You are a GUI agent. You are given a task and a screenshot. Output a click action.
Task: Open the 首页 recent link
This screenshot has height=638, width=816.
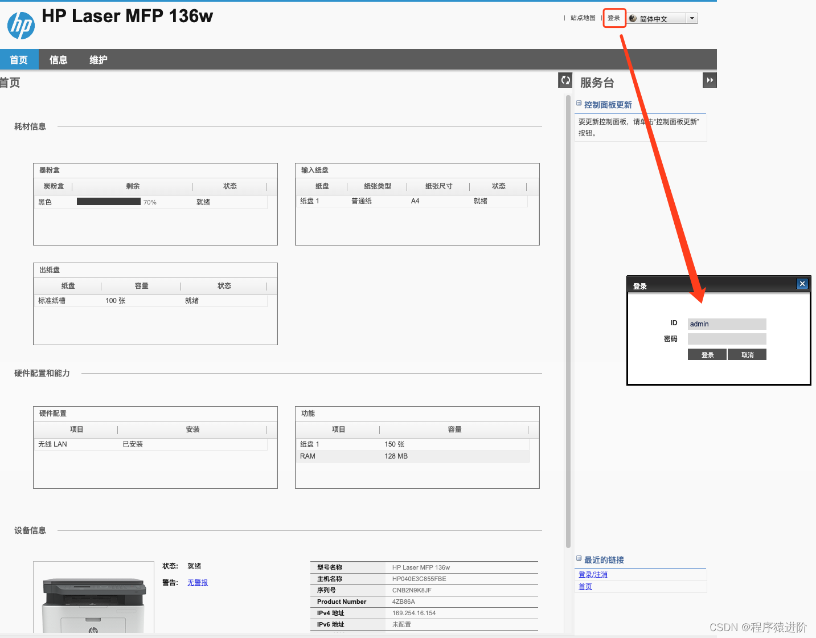coord(585,587)
